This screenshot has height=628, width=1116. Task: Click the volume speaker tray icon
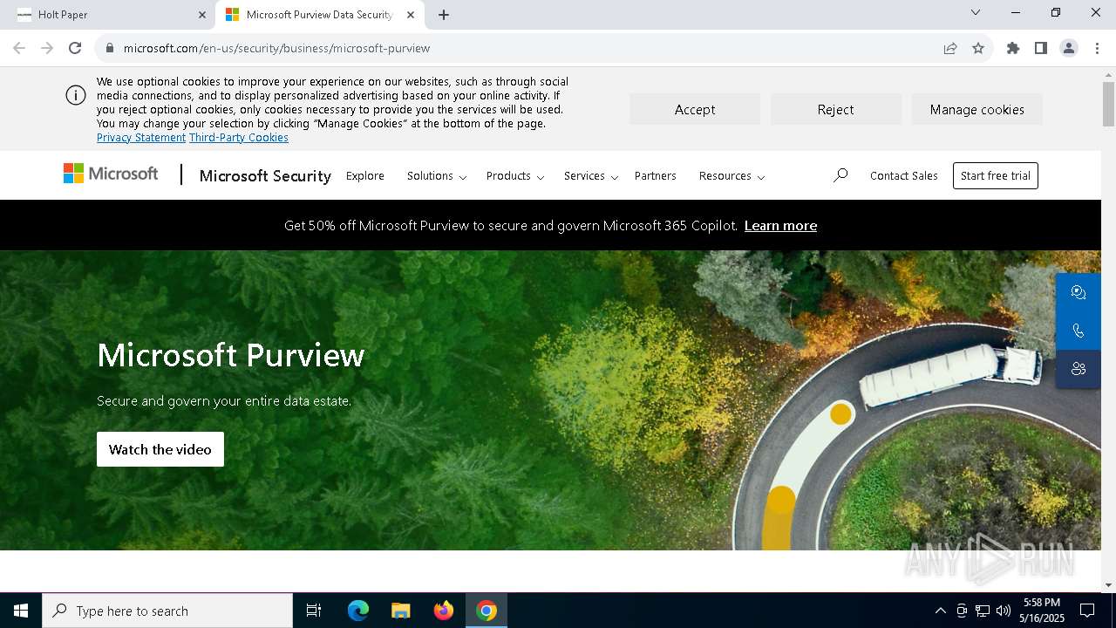click(x=1004, y=611)
